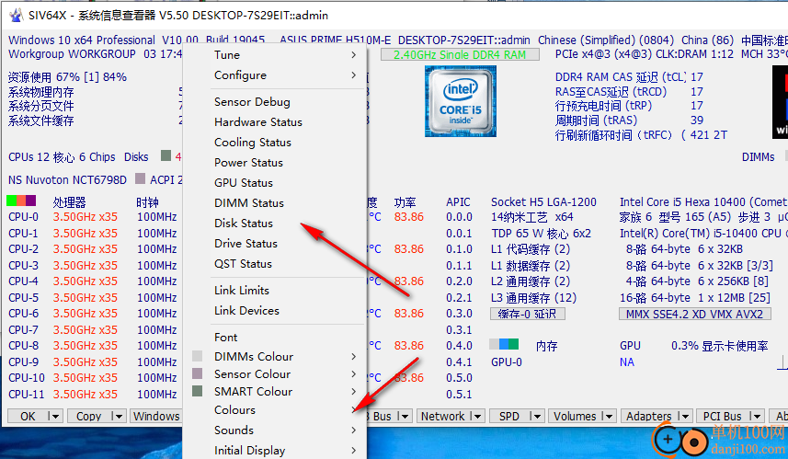
Task: Click the L3 通用缓存 (12) text
Action: point(533,298)
